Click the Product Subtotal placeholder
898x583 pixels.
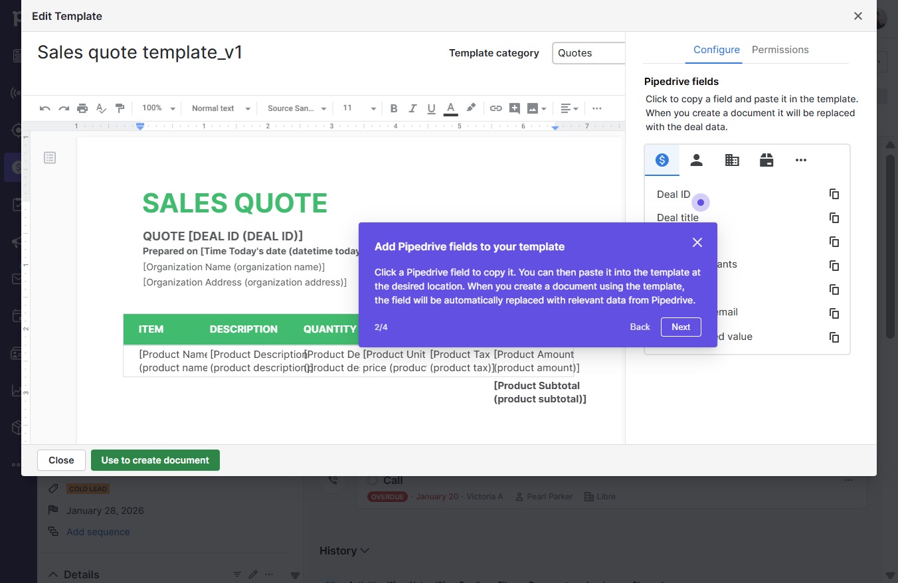pyautogui.click(x=540, y=392)
